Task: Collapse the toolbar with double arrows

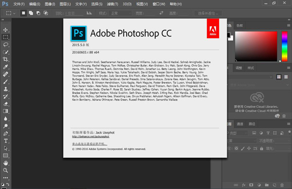Action: (3, 20)
